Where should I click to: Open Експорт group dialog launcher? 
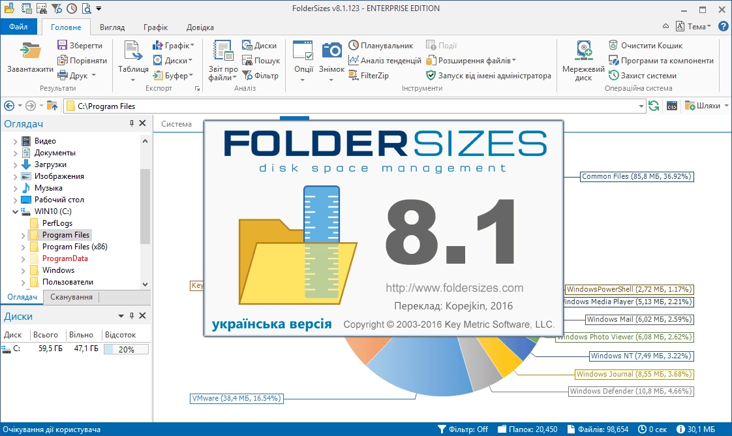(x=197, y=88)
